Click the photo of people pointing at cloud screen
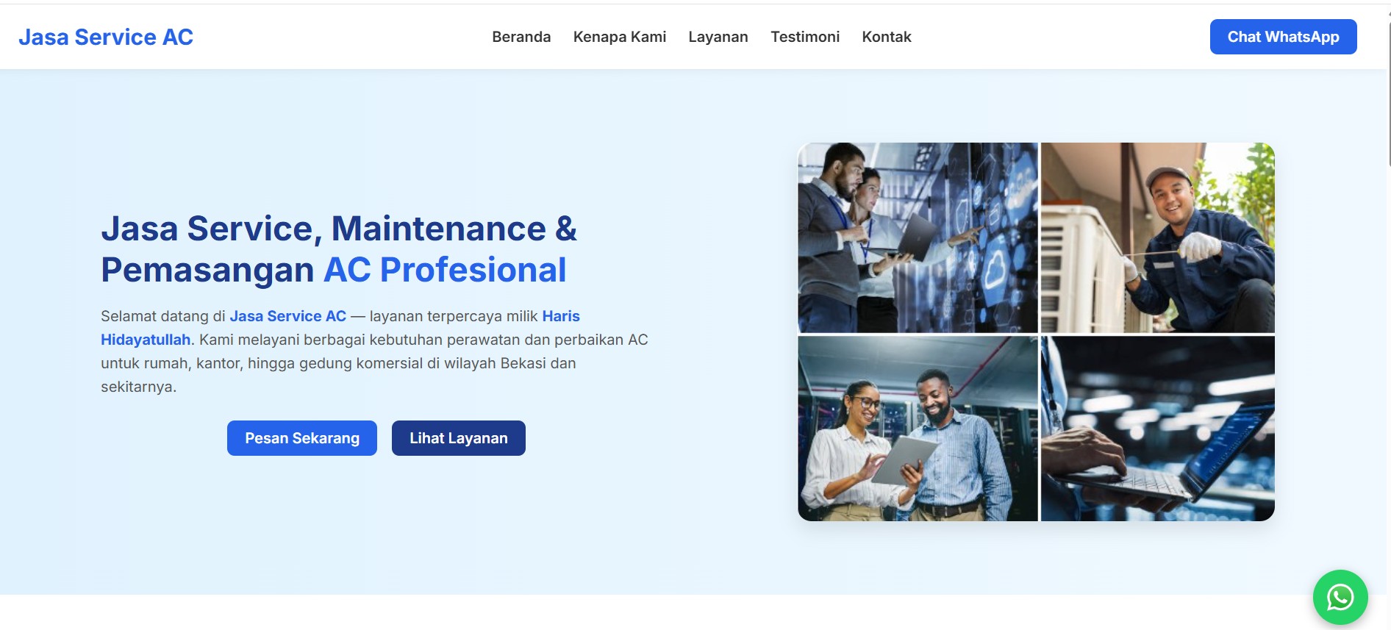Viewport: 1391px width, 630px height. (x=918, y=237)
